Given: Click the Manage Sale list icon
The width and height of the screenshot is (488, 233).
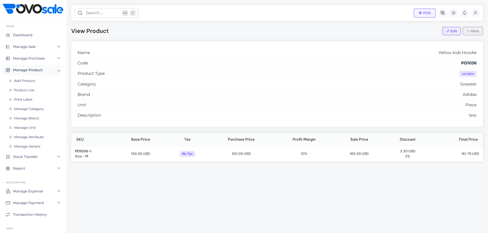Looking at the screenshot, I should tap(8, 47).
